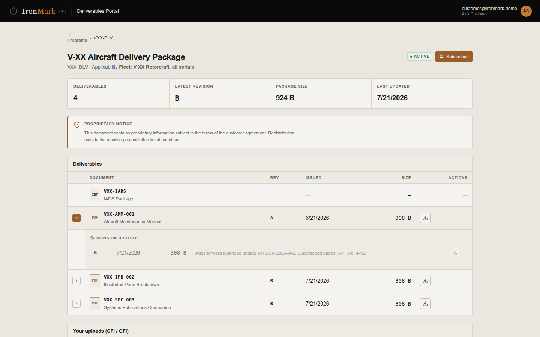Click the IronMark TPG brand name
The width and height of the screenshot is (540, 337).
click(x=44, y=11)
